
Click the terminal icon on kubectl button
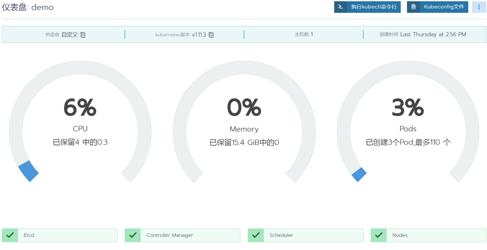pyautogui.click(x=341, y=7)
